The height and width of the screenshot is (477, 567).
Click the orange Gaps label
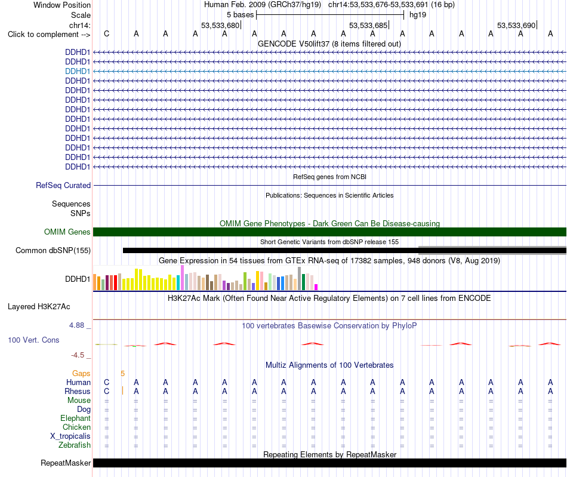[81, 373]
